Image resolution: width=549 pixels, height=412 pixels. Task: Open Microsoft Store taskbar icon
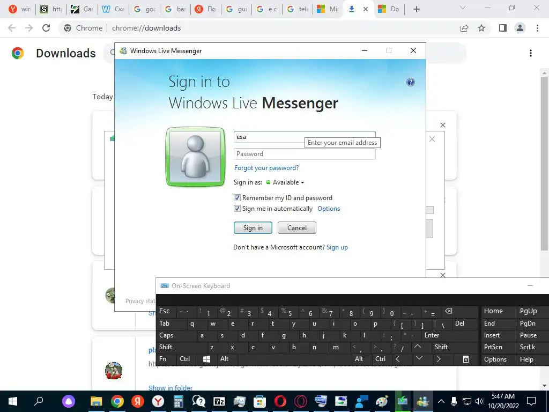point(260,401)
